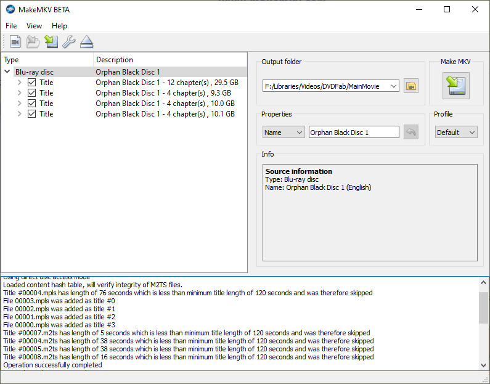
Task: Click the Source information heading
Action: 299,171
